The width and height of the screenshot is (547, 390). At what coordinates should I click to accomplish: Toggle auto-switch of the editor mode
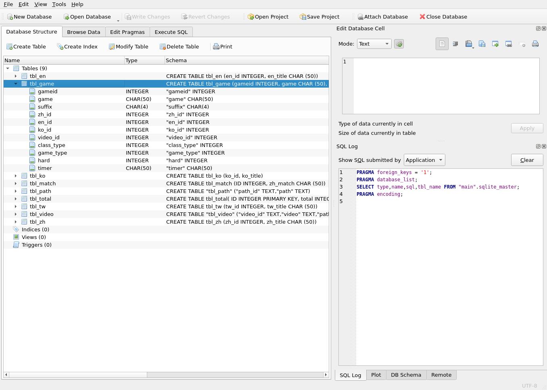[x=399, y=44]
